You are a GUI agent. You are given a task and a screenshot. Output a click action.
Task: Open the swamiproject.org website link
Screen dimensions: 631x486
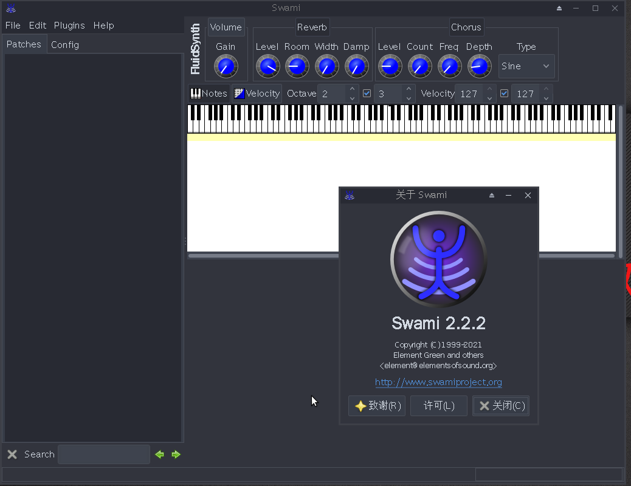438,382
